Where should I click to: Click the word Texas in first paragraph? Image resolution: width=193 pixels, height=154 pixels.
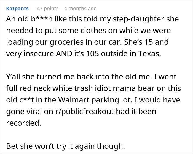click(149, 53)
